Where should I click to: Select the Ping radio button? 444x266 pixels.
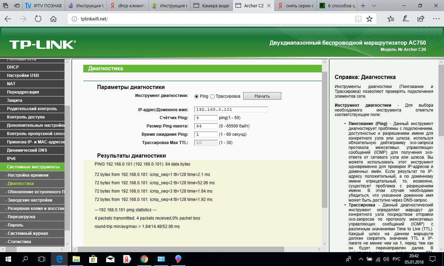tap(197, 96)
